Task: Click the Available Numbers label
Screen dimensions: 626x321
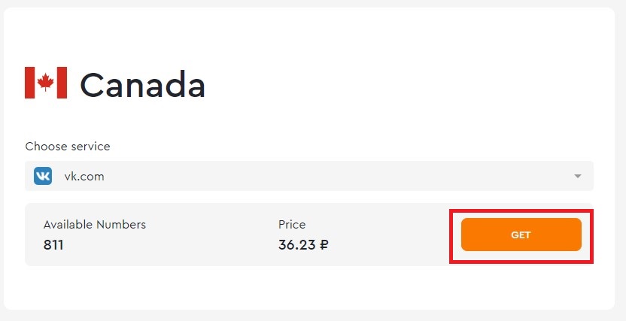Action: point(95,225)
